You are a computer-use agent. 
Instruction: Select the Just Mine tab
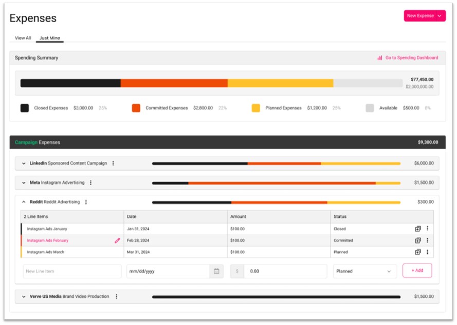(49, 38)
